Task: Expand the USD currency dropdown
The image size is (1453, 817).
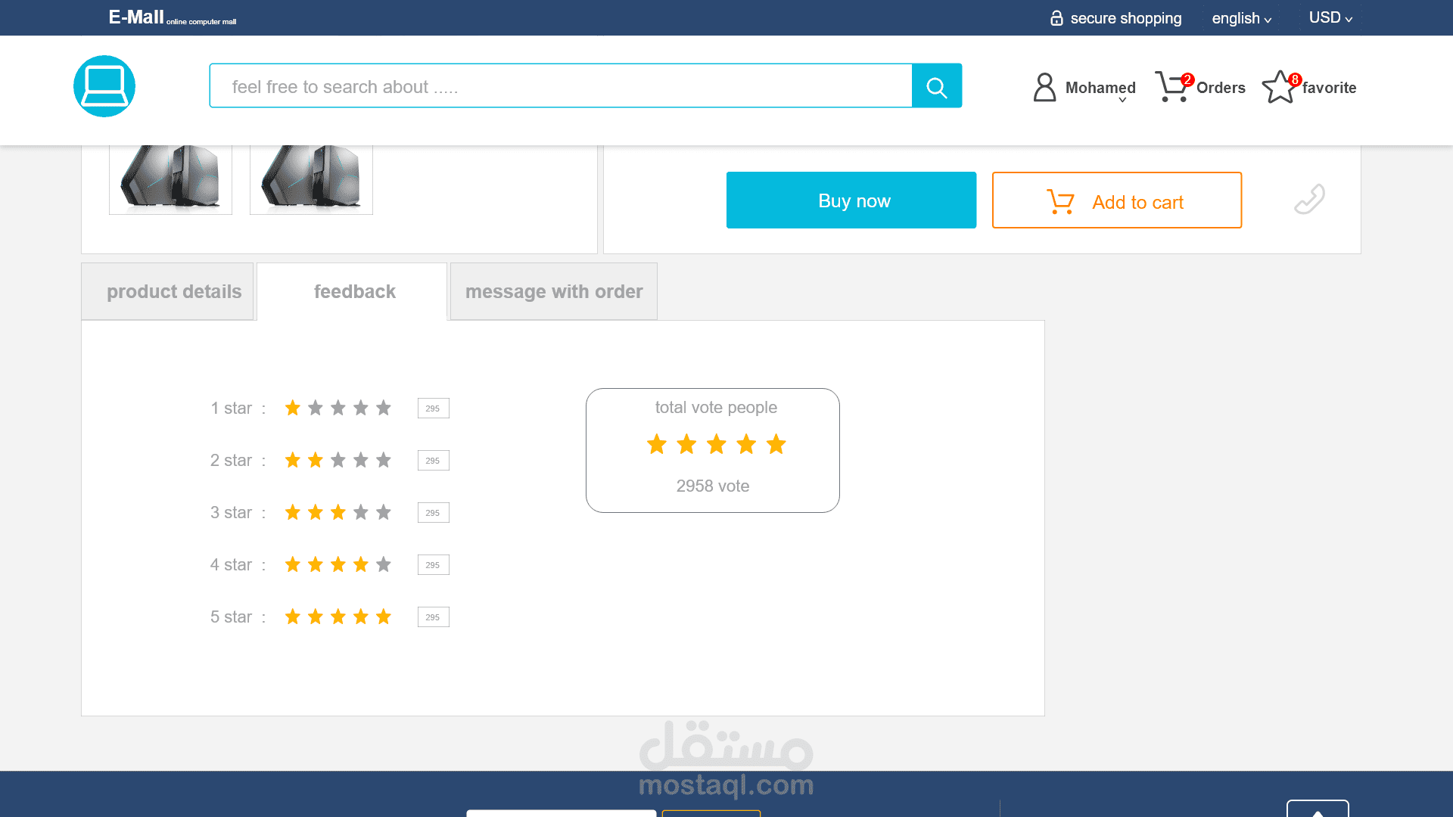Action: (1330, 18)
